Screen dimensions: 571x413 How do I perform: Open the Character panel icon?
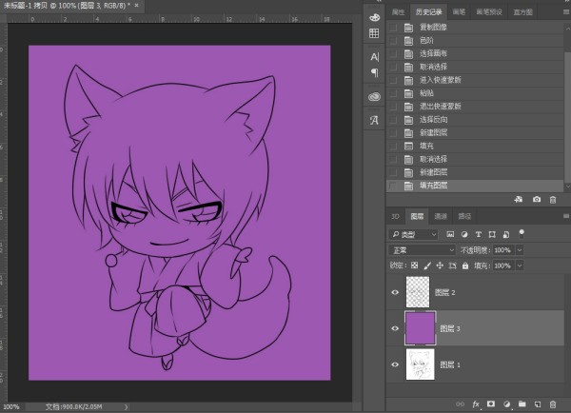[374, 57]
